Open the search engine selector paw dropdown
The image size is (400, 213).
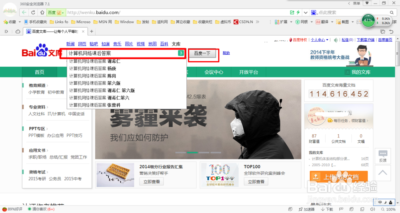(314, 12)
